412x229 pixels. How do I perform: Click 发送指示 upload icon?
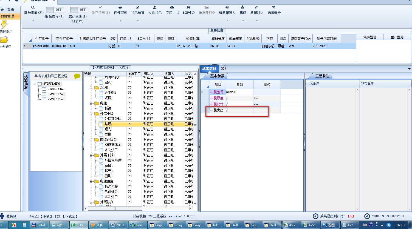(x=155, y=7)
